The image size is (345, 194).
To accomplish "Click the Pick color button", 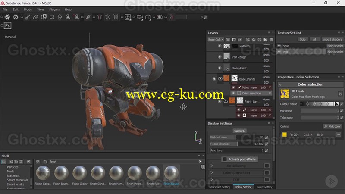I will pos(332,126).
